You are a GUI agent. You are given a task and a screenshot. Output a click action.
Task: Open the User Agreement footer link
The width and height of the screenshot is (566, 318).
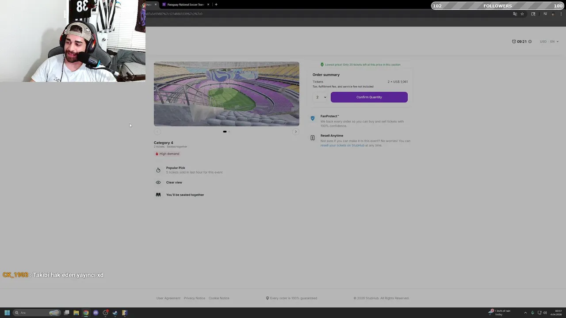pyautogui.click(x=168, y=298)
